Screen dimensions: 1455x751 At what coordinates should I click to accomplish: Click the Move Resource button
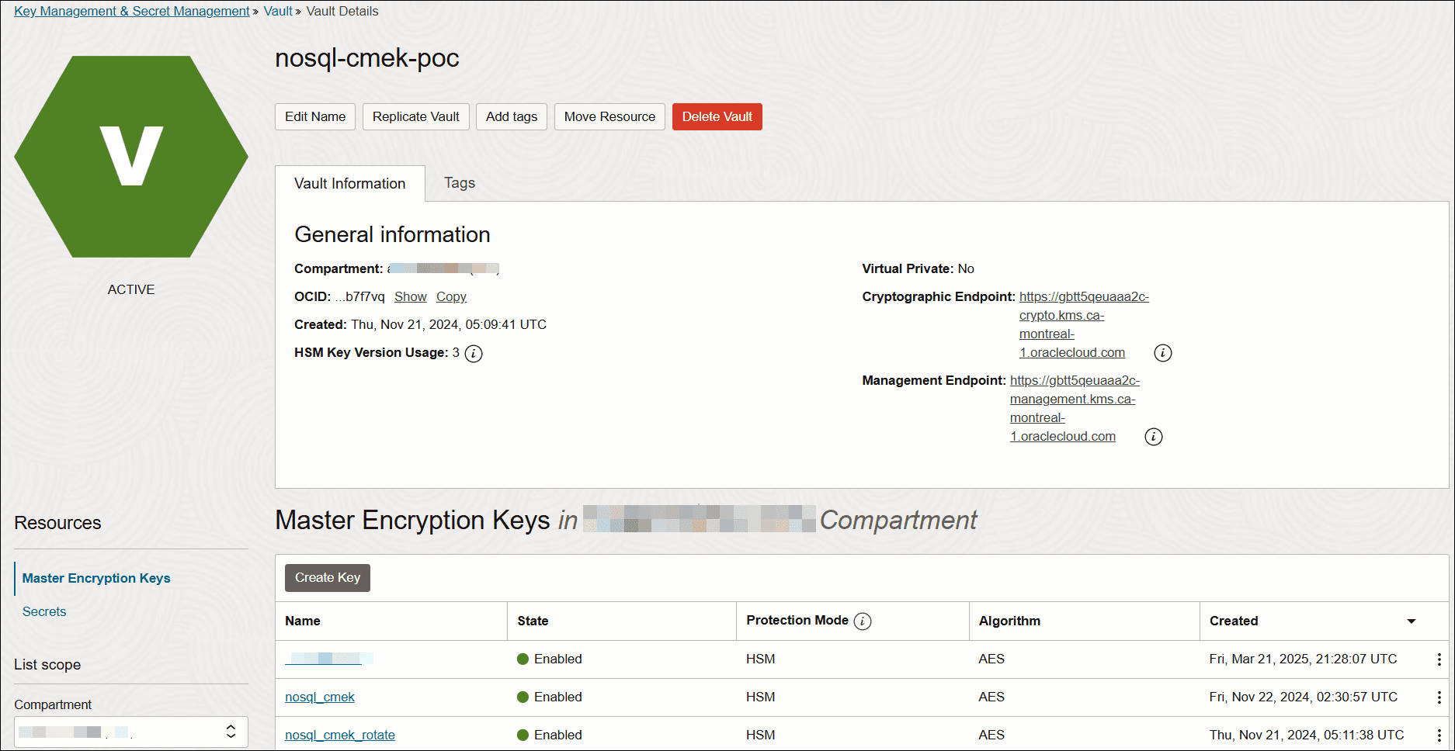coord(609,116)
